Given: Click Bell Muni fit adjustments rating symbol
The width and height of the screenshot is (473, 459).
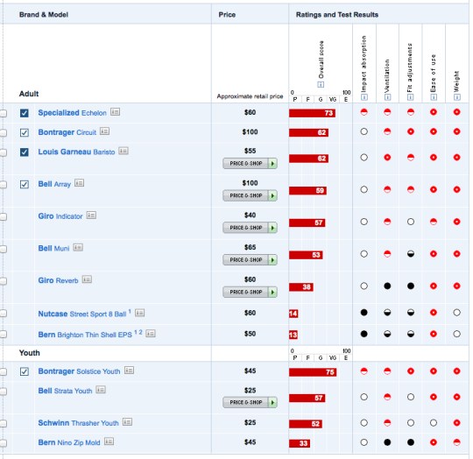Looking at the screenshot, I should click(411, 254).
